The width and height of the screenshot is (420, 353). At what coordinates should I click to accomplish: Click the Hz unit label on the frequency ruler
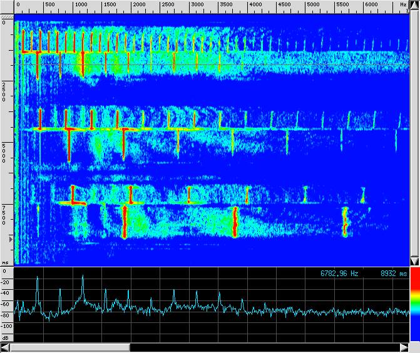402,5
